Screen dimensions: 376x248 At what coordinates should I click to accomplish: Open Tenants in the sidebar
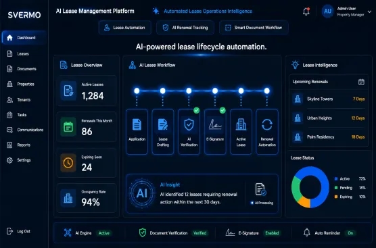(x=19, y=100)
